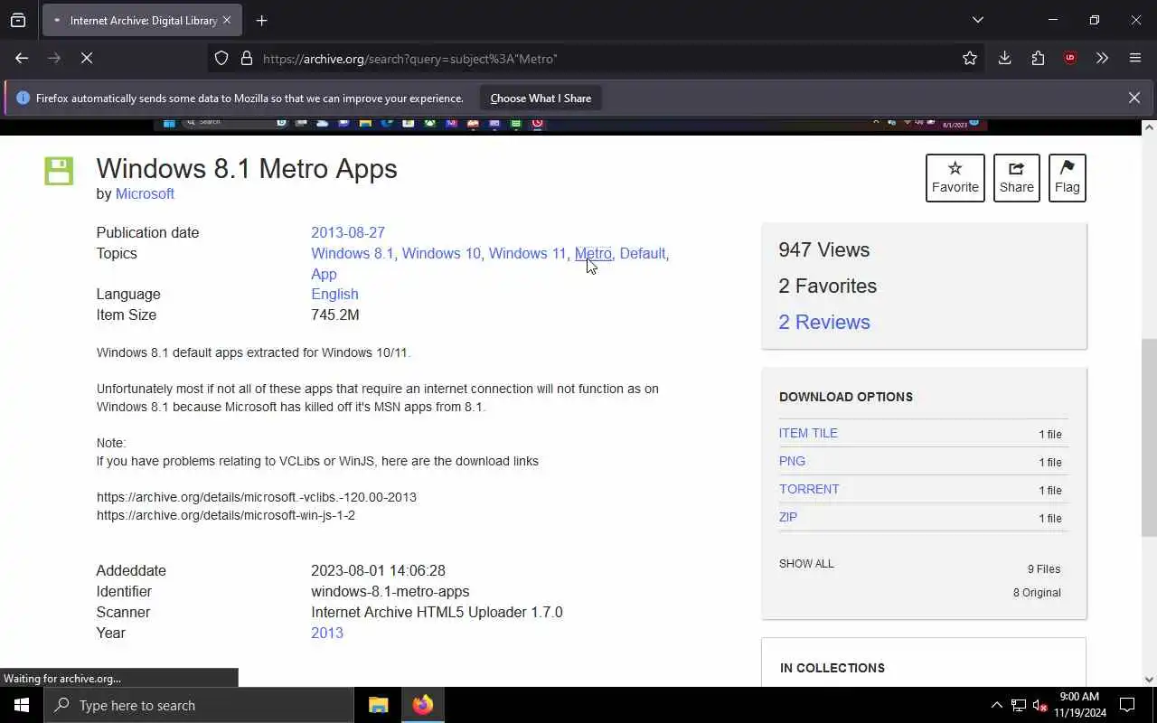1157x723 pixels.
Task: Open the Default topic link
Action: point(643,253)
